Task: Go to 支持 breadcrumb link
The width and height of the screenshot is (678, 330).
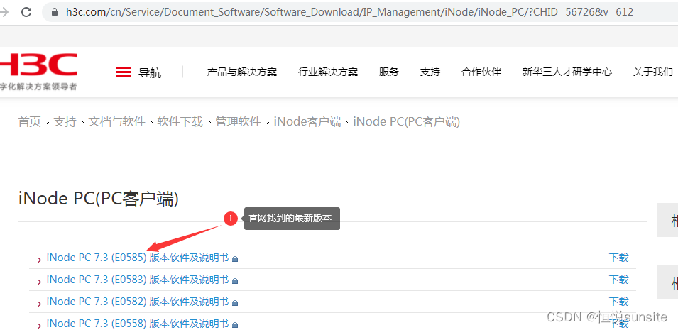Action: [65, 122]
